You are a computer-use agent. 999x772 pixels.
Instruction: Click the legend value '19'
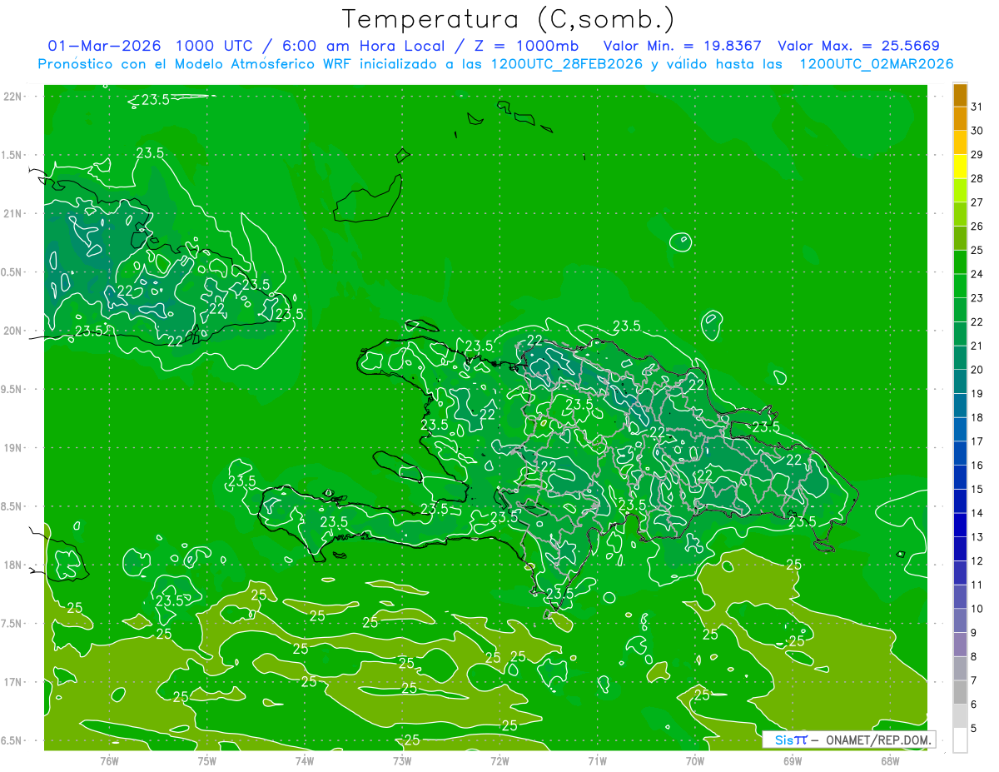(x=977, y=394)
